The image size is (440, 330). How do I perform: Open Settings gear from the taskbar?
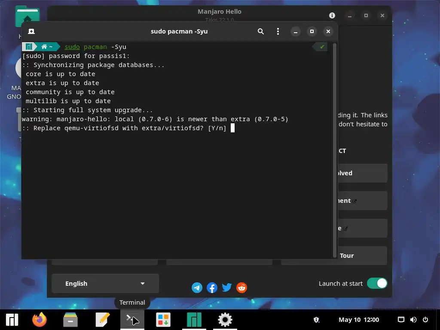click(x=225, y=320)
